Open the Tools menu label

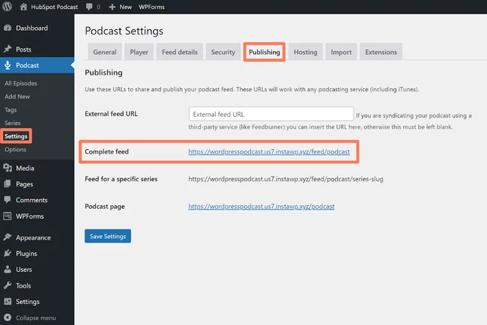click(23, 285)
